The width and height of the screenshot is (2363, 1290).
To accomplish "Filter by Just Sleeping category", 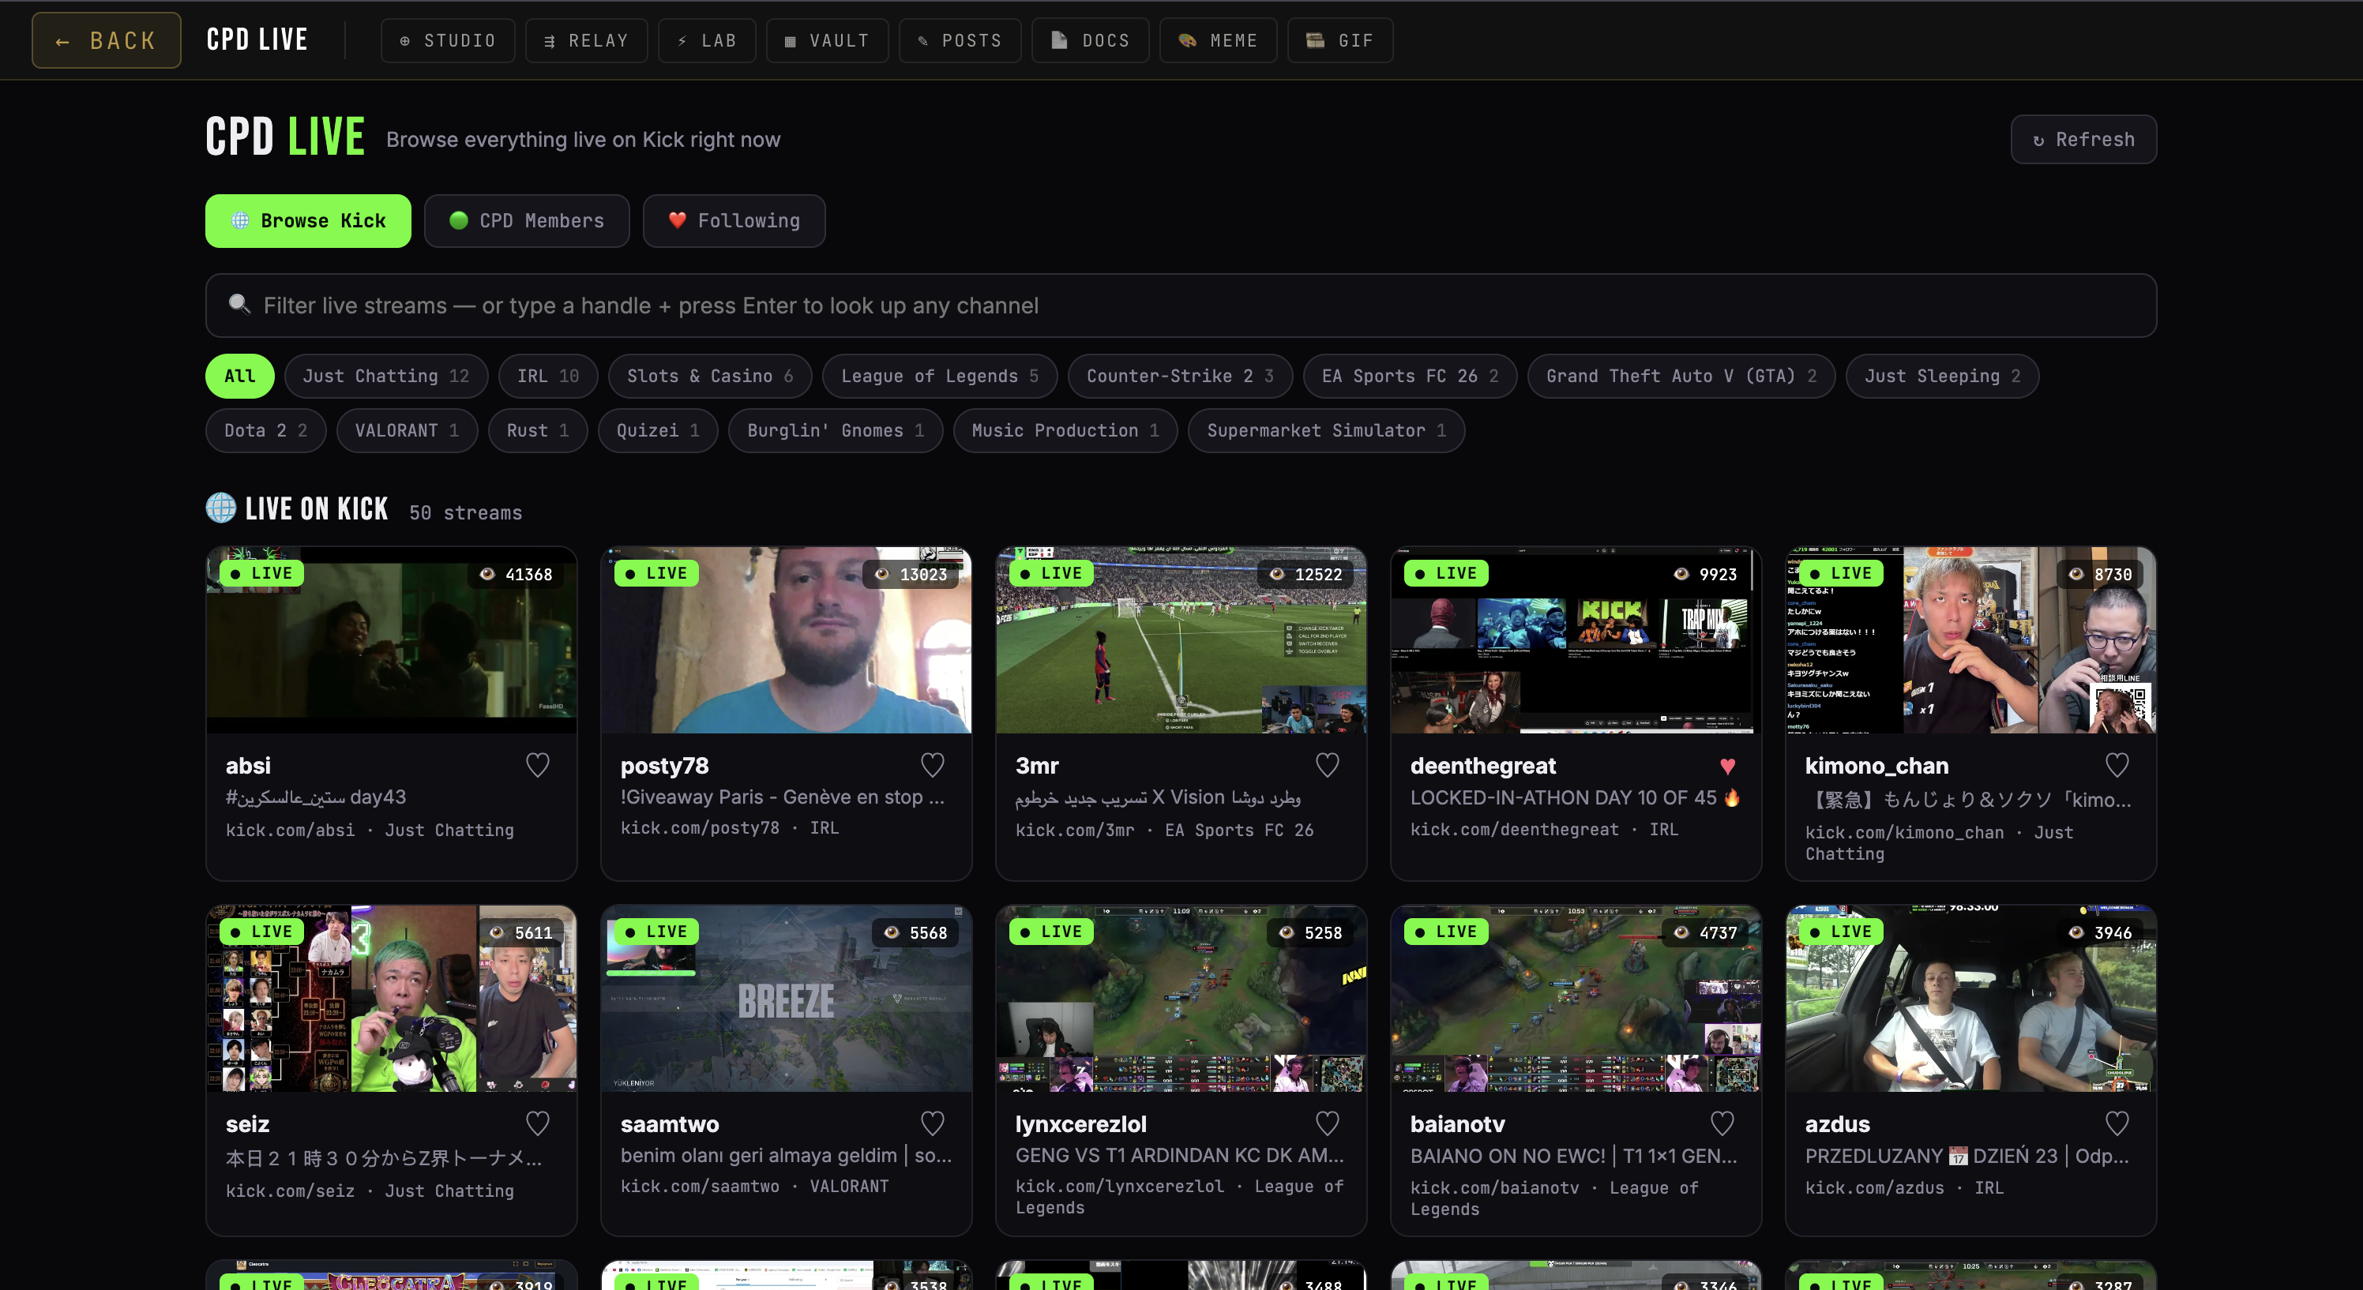I will [x=1943, y=376].
